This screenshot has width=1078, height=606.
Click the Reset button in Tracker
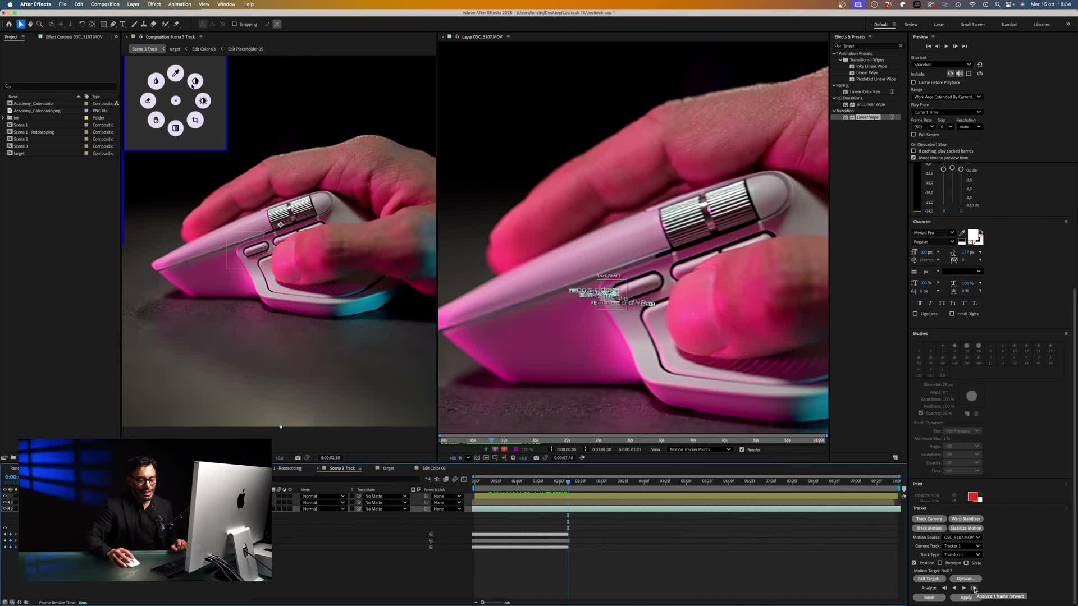(x=929, y=598)
